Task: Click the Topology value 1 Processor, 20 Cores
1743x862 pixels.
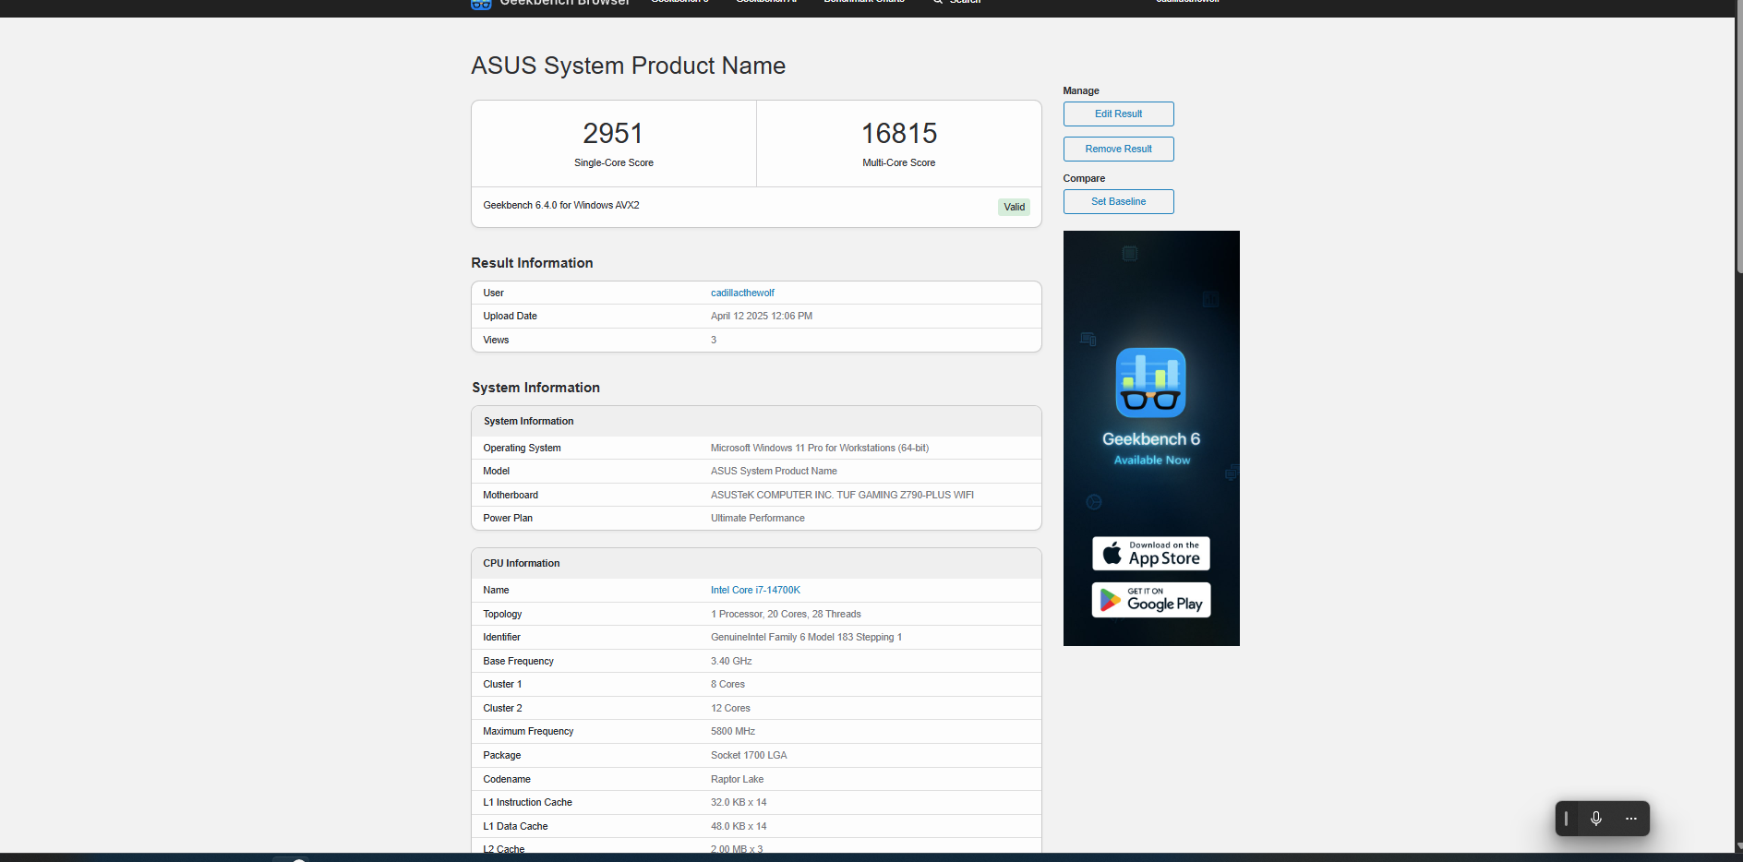Action: tap(786, 614)
